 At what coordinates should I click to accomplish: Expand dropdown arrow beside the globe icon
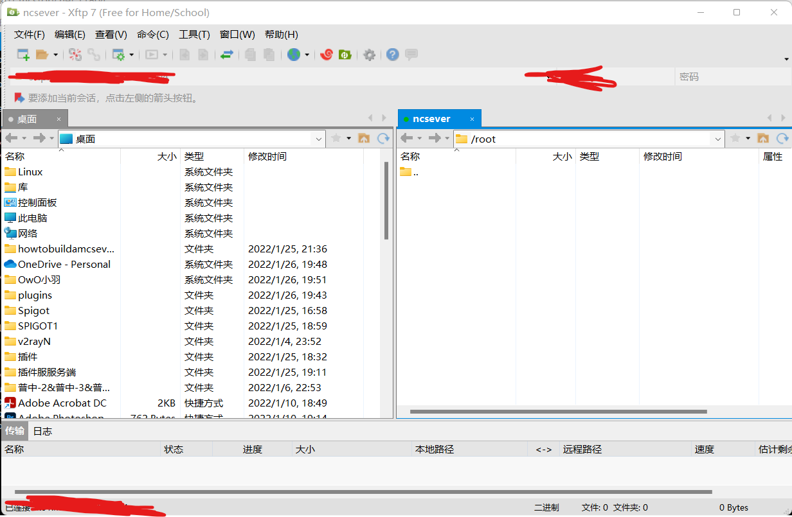(x=307, y=55)
